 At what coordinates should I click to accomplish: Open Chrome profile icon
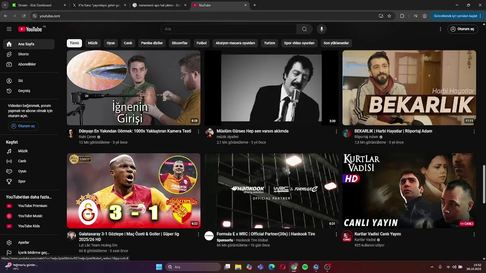point(424,16)
